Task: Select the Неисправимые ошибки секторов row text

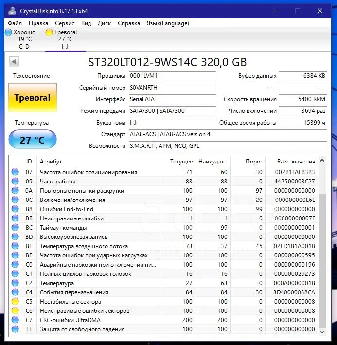Action: point(85,310)
